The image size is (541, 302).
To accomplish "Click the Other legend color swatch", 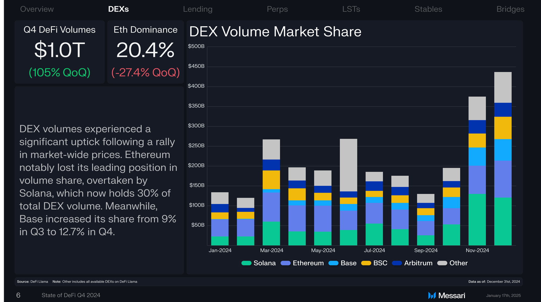I will tap(442, 263).
